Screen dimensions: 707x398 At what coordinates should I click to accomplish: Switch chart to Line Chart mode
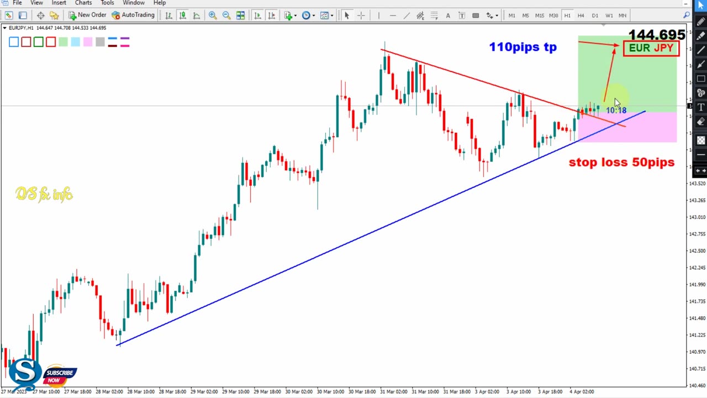click(196, 15)
